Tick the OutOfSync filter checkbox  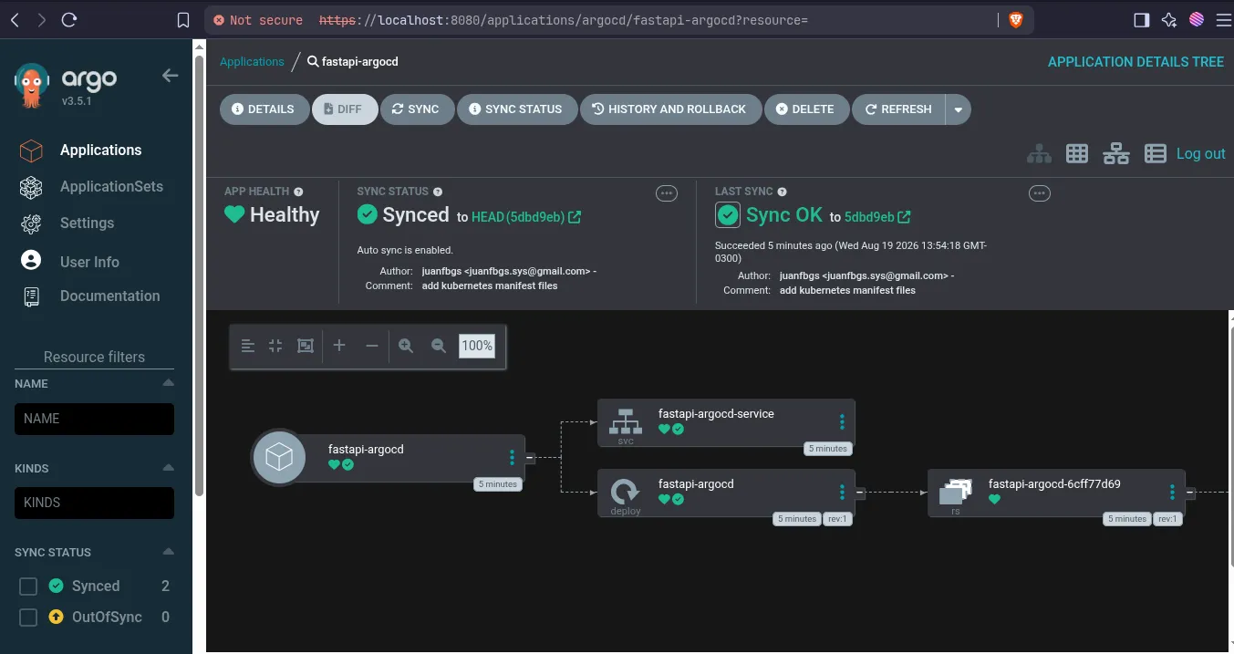28,618
